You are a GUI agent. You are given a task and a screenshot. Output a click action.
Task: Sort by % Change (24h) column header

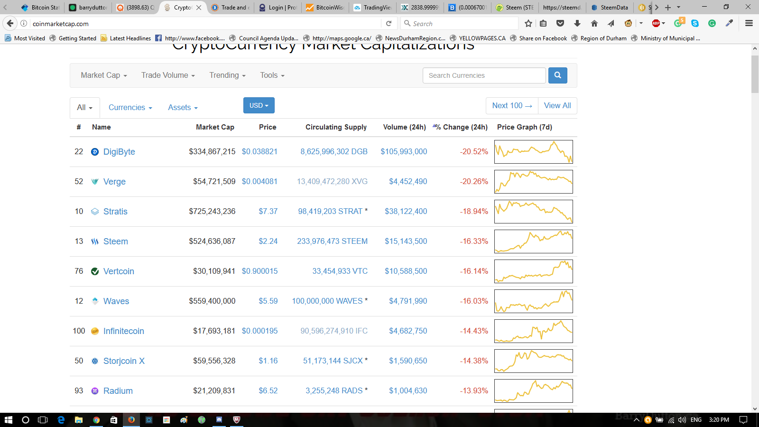[462, 127]
